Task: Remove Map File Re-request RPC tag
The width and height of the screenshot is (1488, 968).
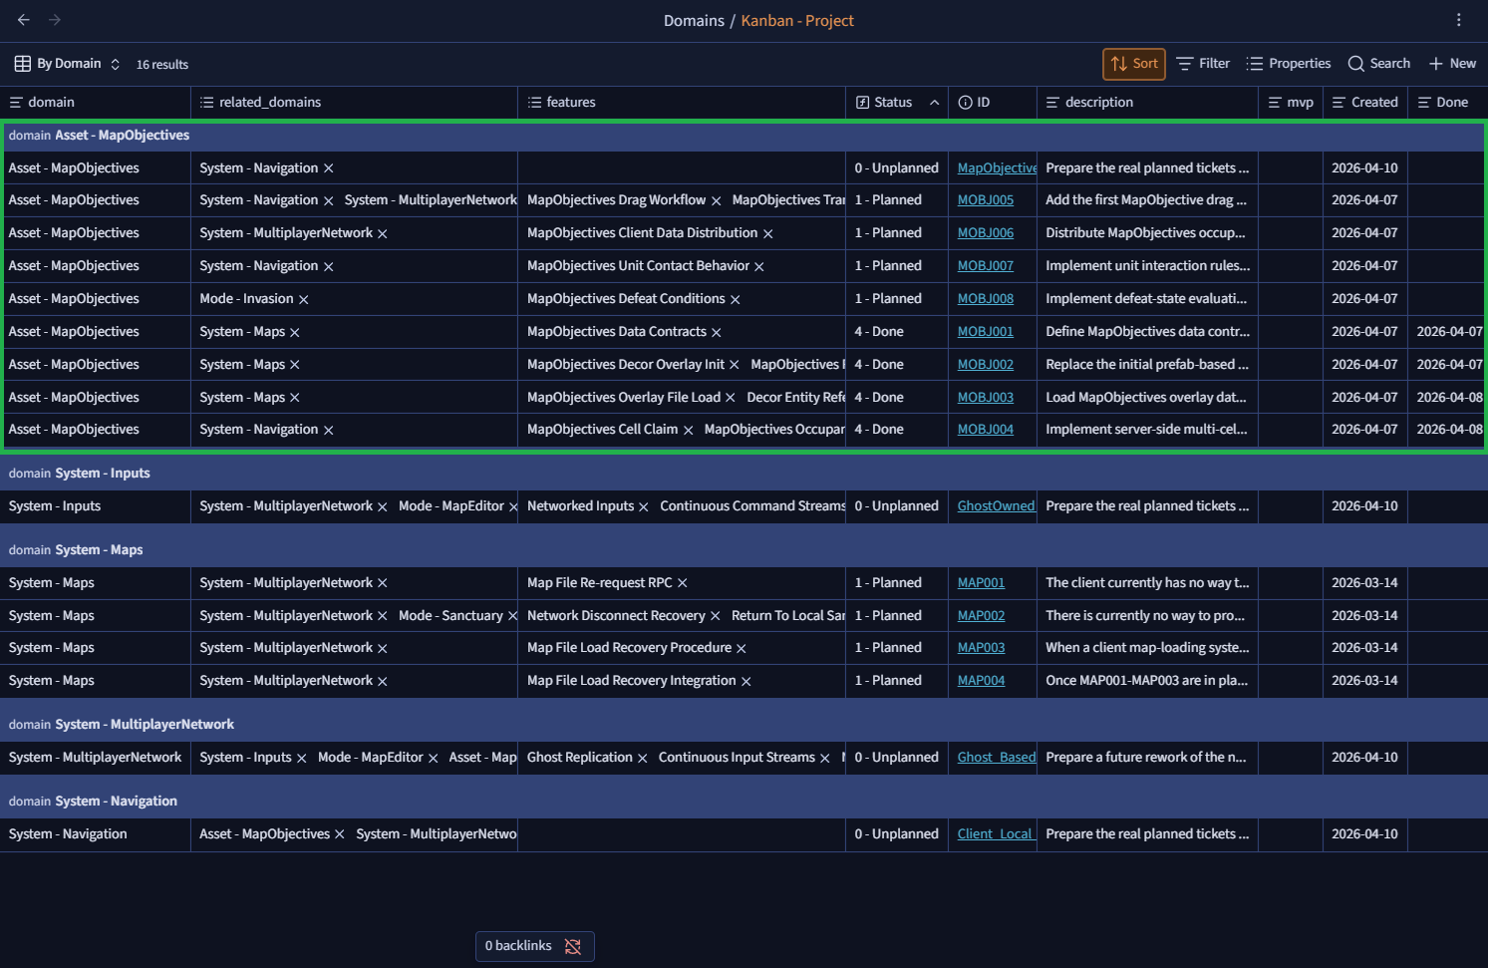Action: pyautogui.click(x=683, y=583)
